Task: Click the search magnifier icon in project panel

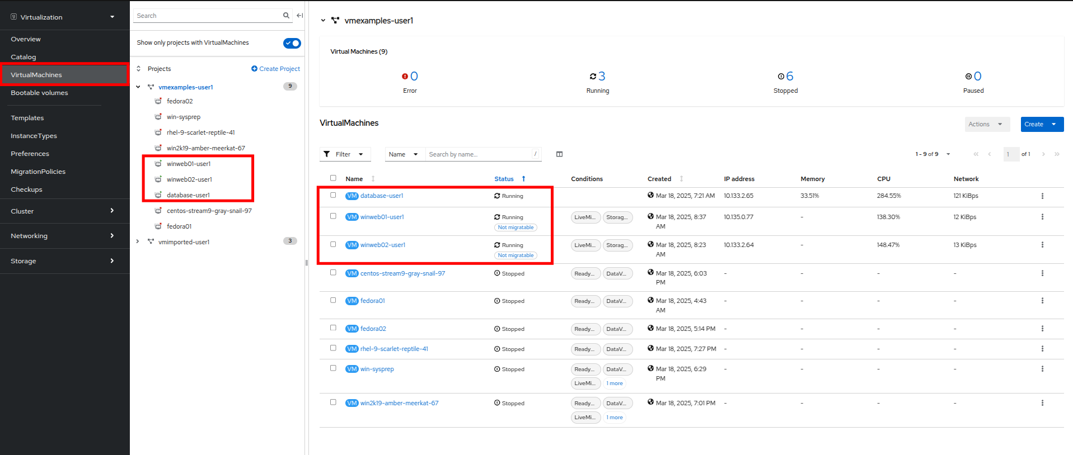Action: tap(286, 16)
